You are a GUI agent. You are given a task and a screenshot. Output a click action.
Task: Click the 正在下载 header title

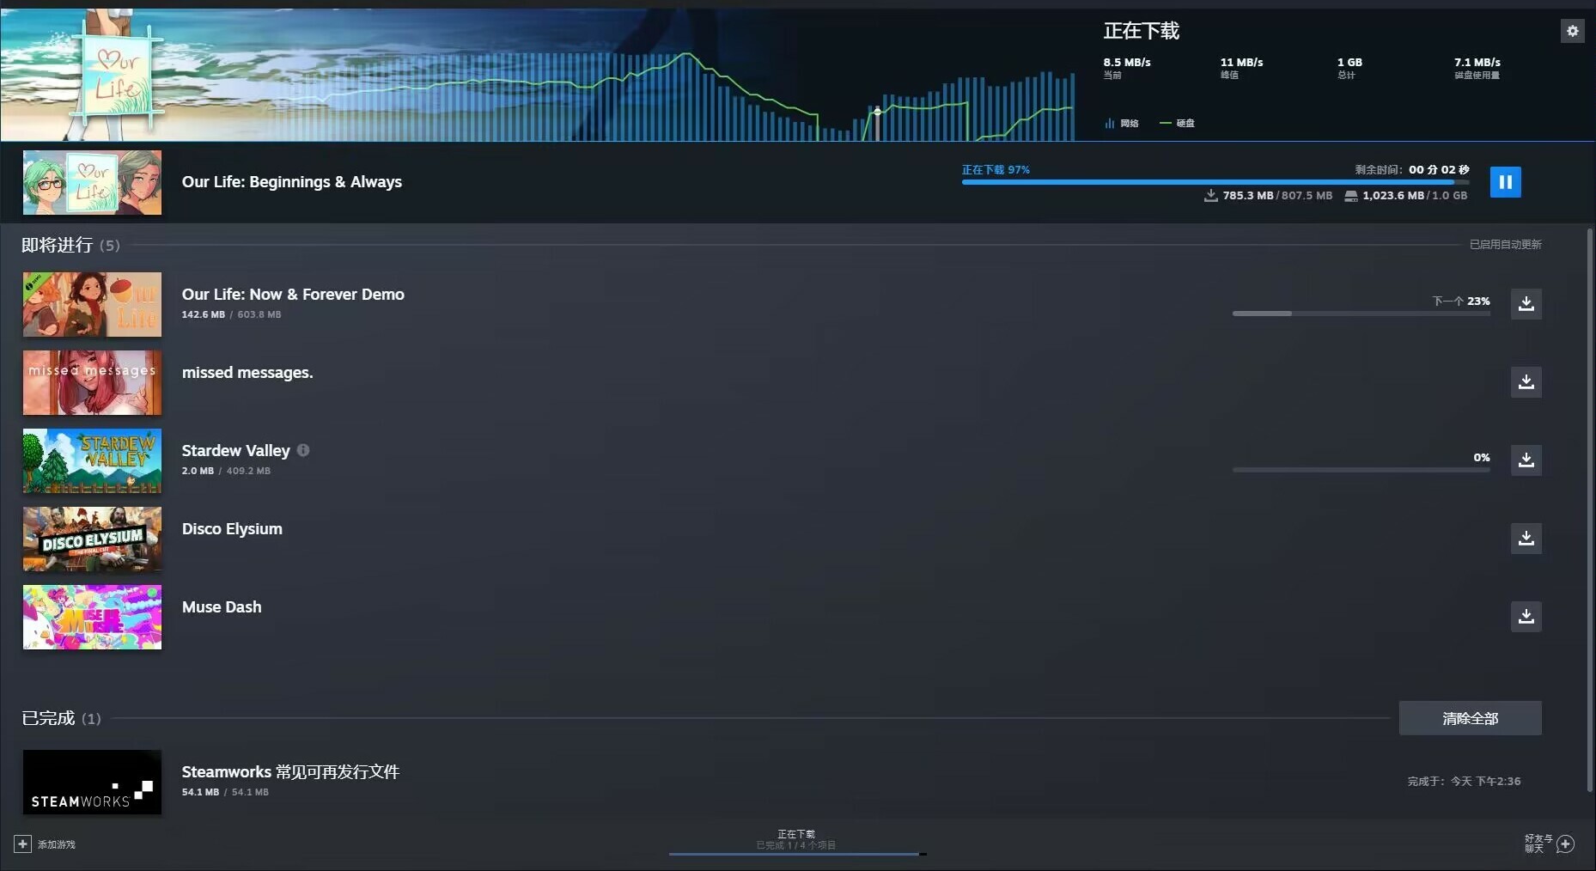coord(1142,31)
